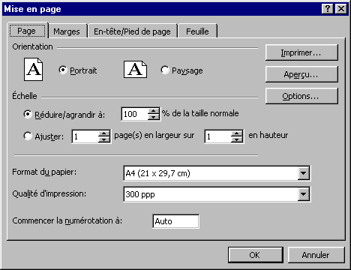Increase the scale percentage spinner up arrow

point(153,111)
